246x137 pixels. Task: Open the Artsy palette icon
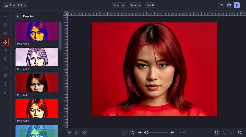tap(5, 50)
